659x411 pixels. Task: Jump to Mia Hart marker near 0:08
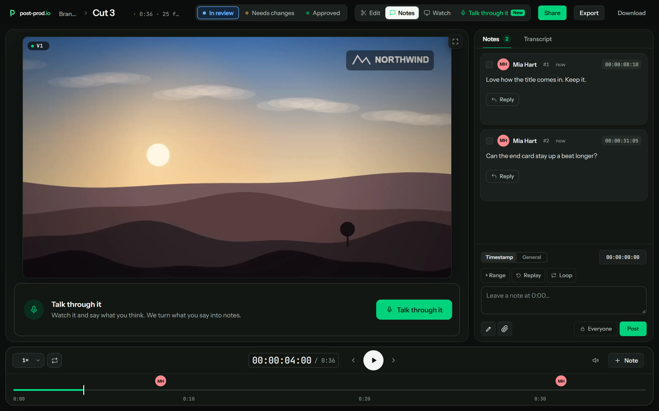161,381
